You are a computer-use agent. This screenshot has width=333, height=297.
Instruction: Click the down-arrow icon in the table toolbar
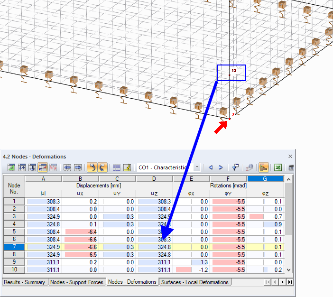[32, 167]
